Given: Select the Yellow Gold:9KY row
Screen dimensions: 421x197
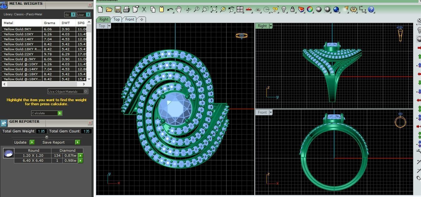Looking at the screenshot, I should (45, 29).
